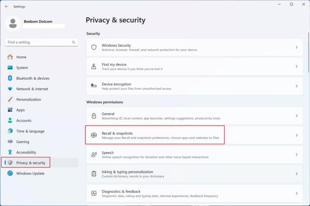Screen dimensions: 310x206
Task: Click the General permissions padlock icon
Action: click(93, 116)
